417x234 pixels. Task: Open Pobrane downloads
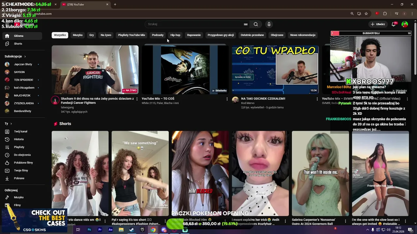click(22, 178)
